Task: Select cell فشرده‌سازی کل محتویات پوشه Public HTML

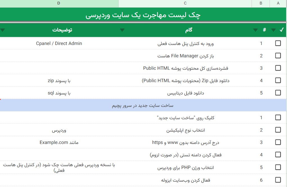Action: pyautogui.click(x=186, y=68)
